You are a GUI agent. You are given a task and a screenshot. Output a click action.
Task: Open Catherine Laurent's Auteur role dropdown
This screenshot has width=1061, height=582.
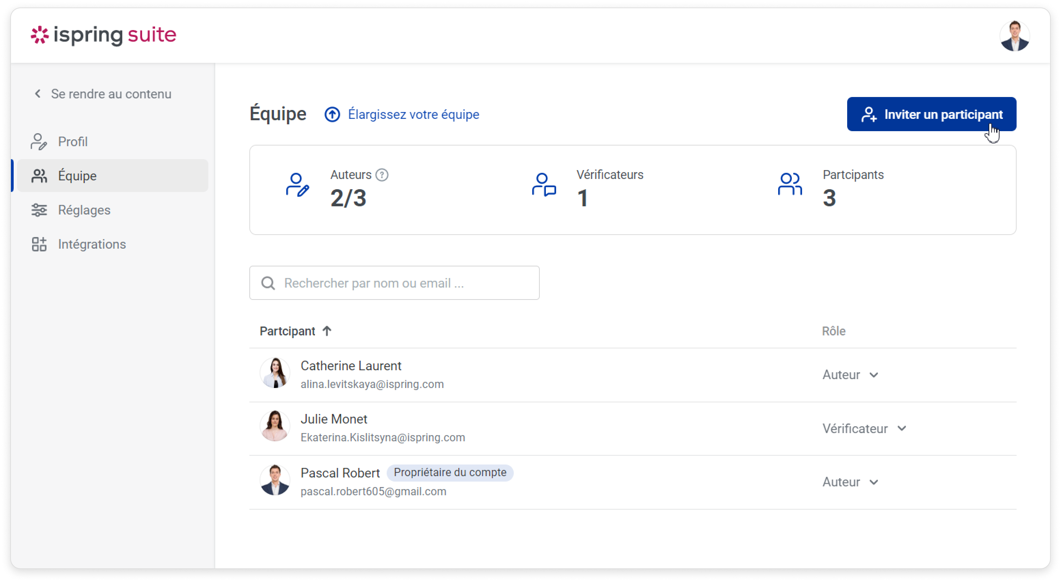point(850,375)
